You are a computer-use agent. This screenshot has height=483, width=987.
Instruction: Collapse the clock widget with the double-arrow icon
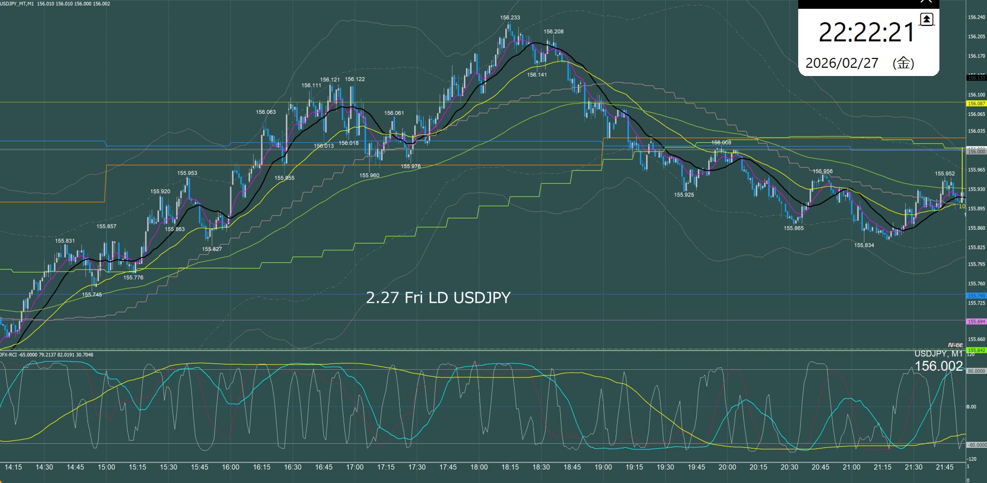[926, 20]
